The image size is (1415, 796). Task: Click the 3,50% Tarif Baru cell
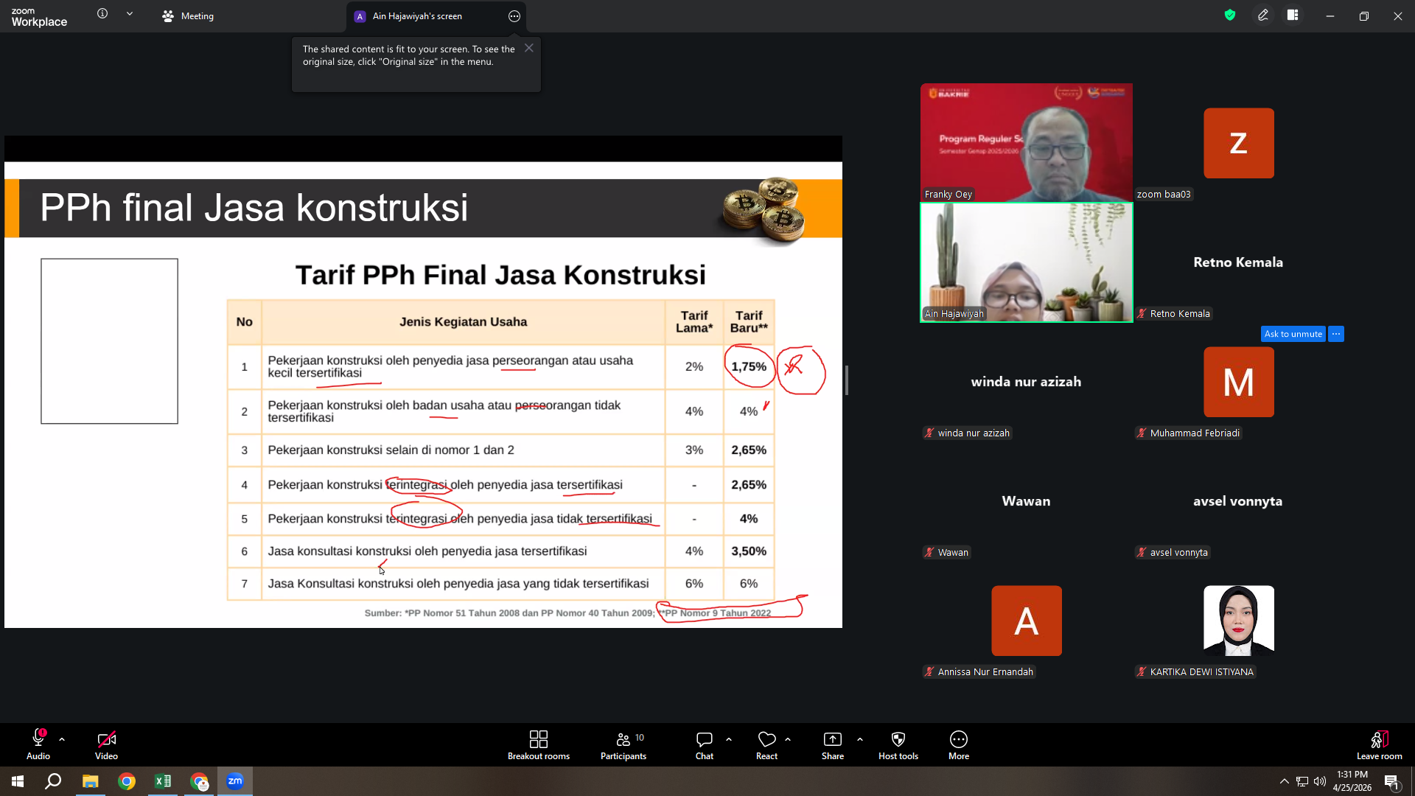coord(749,551)
